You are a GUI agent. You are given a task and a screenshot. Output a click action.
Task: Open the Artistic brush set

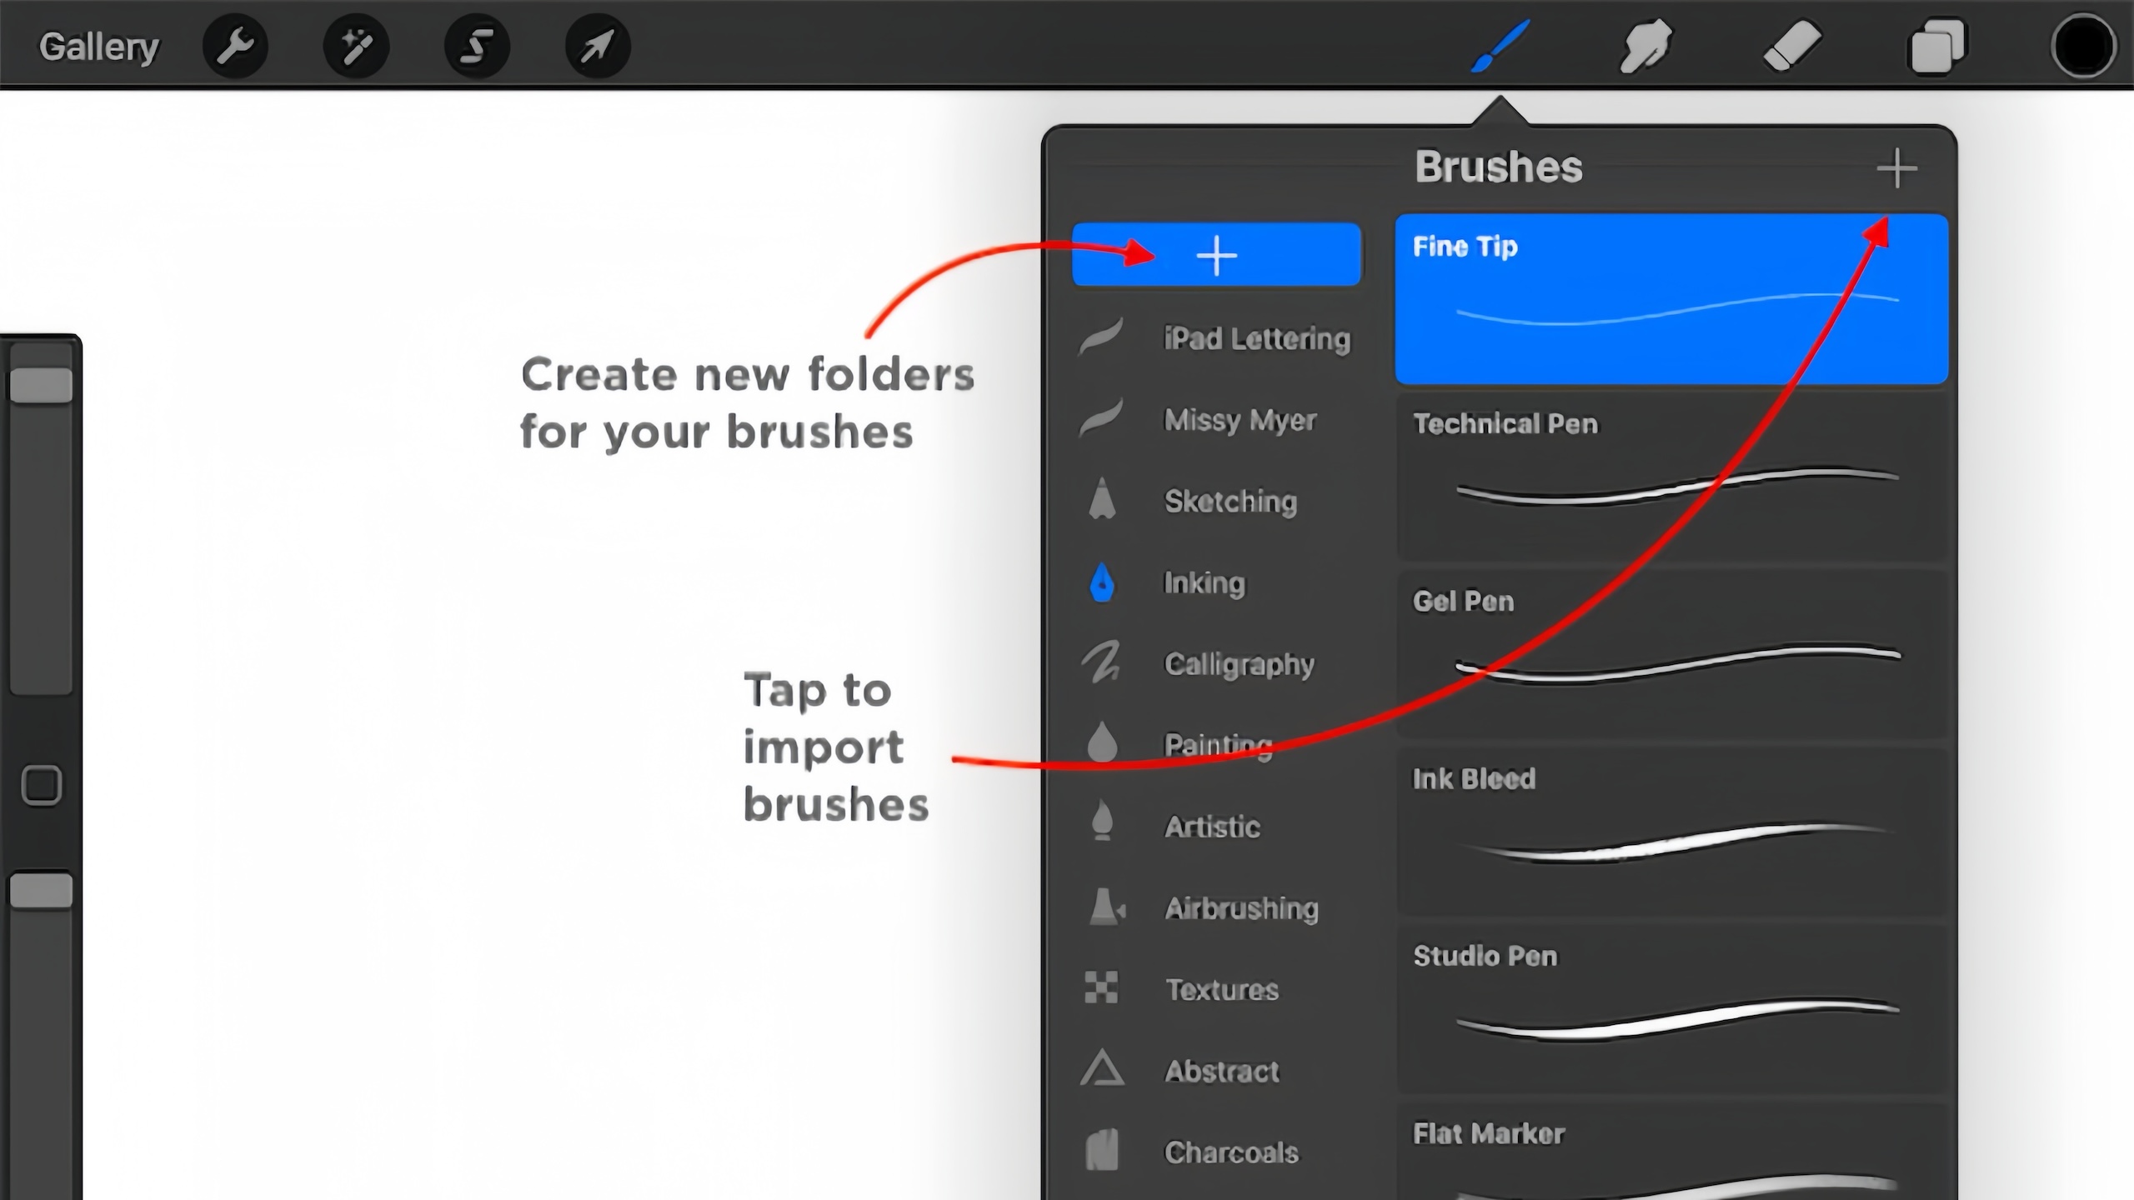pos(1217,827)
